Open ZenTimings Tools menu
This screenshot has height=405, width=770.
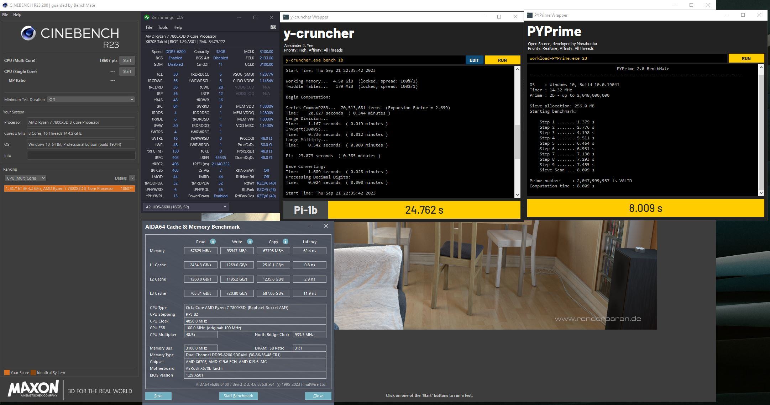[x=163, y=27]
